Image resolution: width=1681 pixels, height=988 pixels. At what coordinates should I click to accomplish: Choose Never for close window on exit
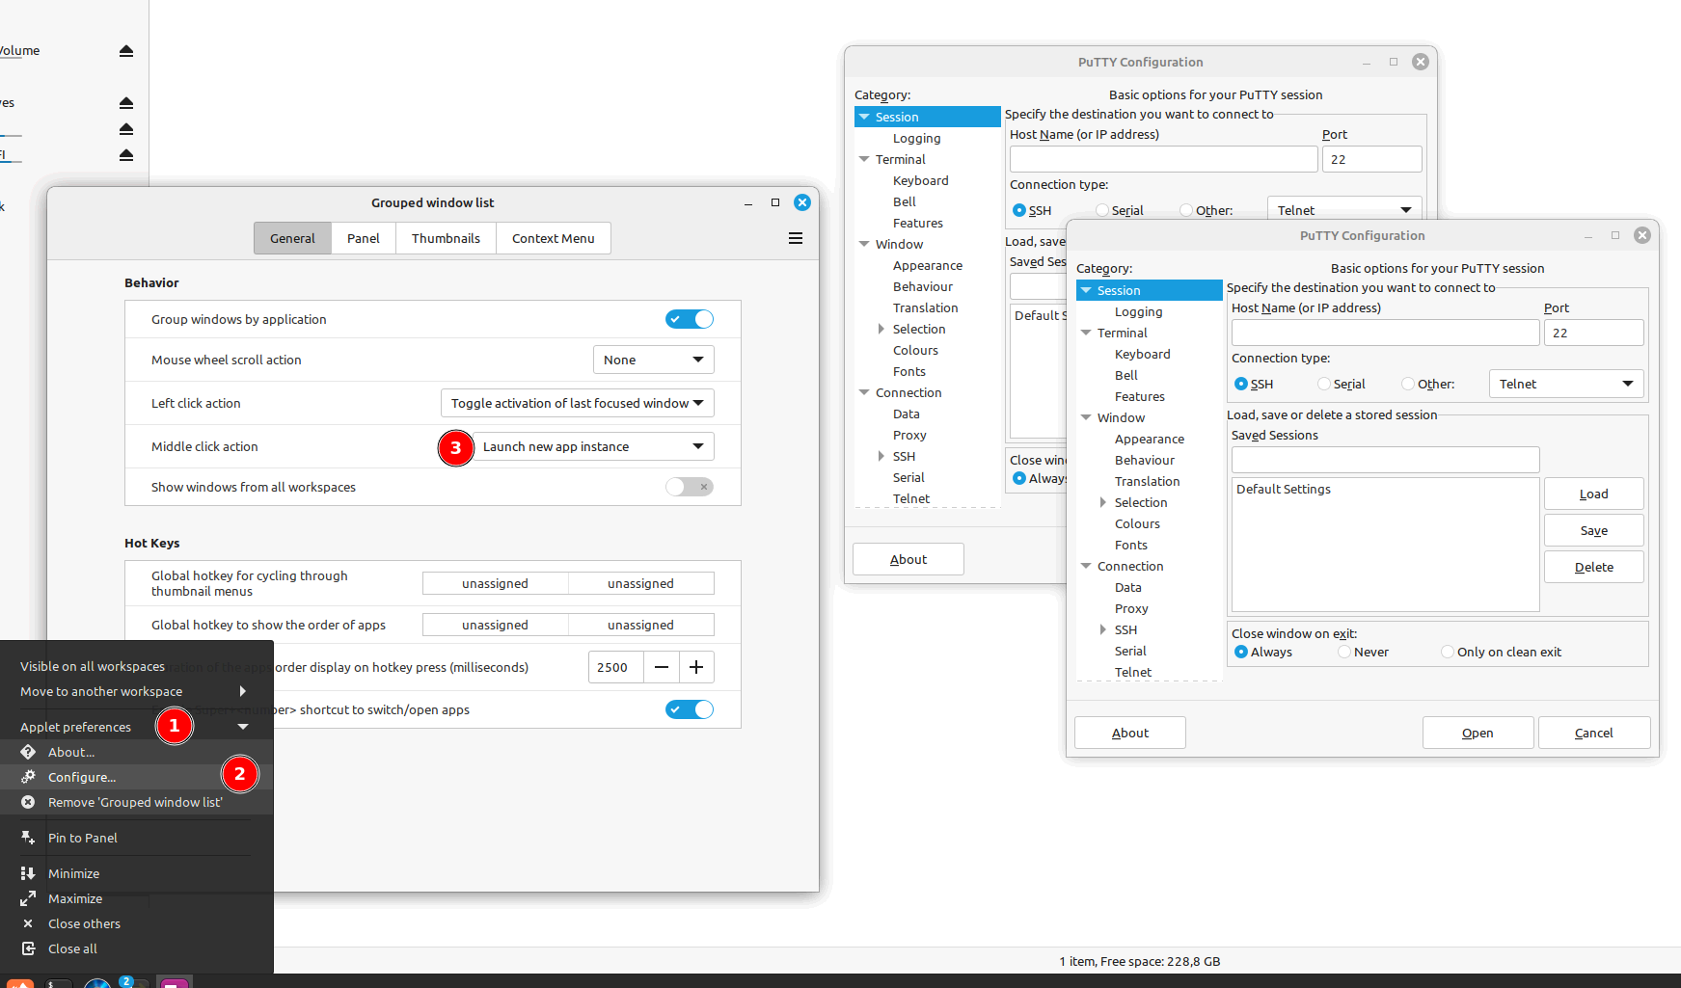coord(1344,652)
